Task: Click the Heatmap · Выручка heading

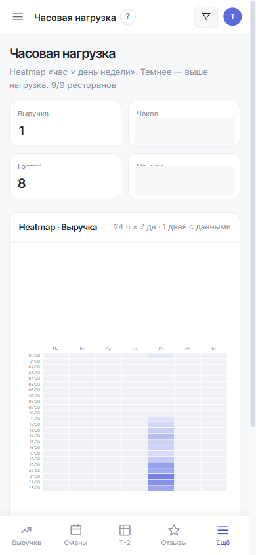Action: pos(58,228)
